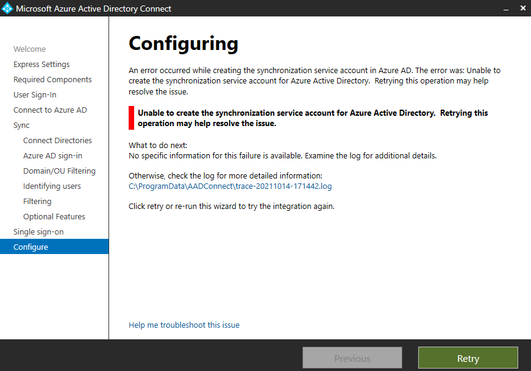Select Identifying users sub-step
Screen dimensions: 531x371
(x=52, y=186)
